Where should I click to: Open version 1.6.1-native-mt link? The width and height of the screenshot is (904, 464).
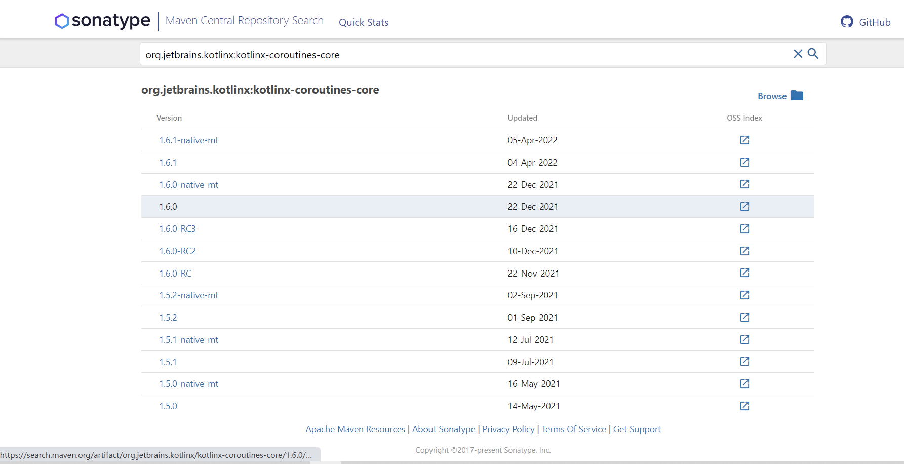point(188,140)
